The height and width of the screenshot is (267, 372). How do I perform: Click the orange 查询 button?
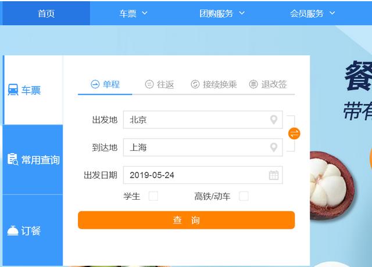186,220
